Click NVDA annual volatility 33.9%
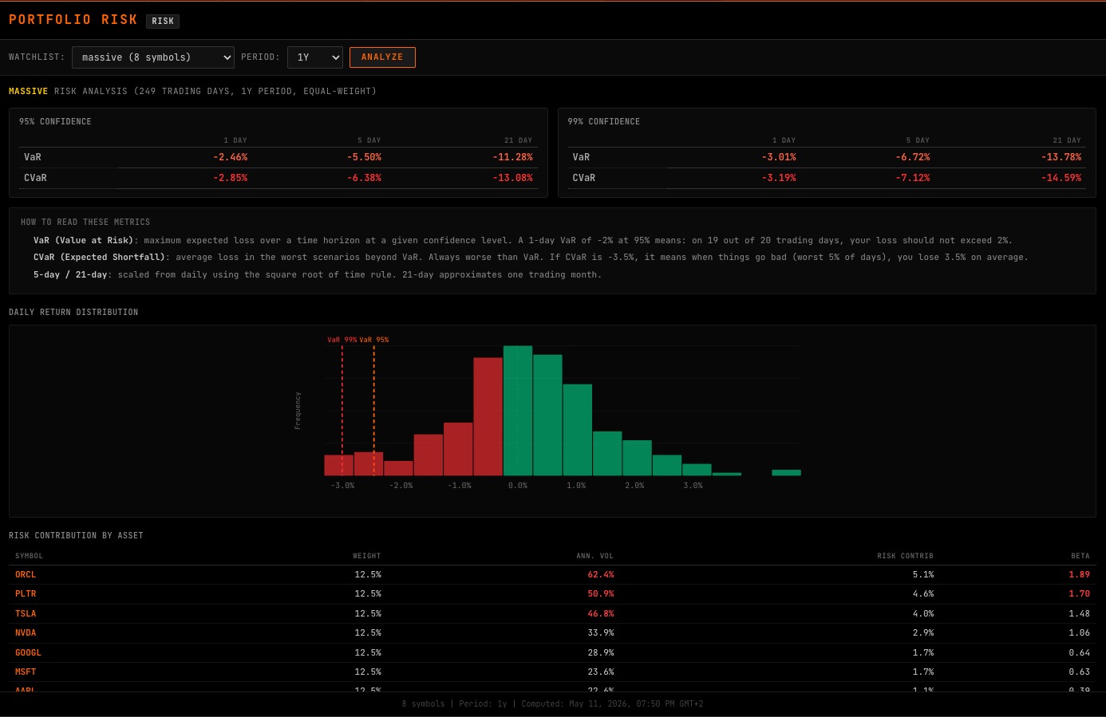The width and height of the screenshot is (1106, 717). (x=601, y=632)
